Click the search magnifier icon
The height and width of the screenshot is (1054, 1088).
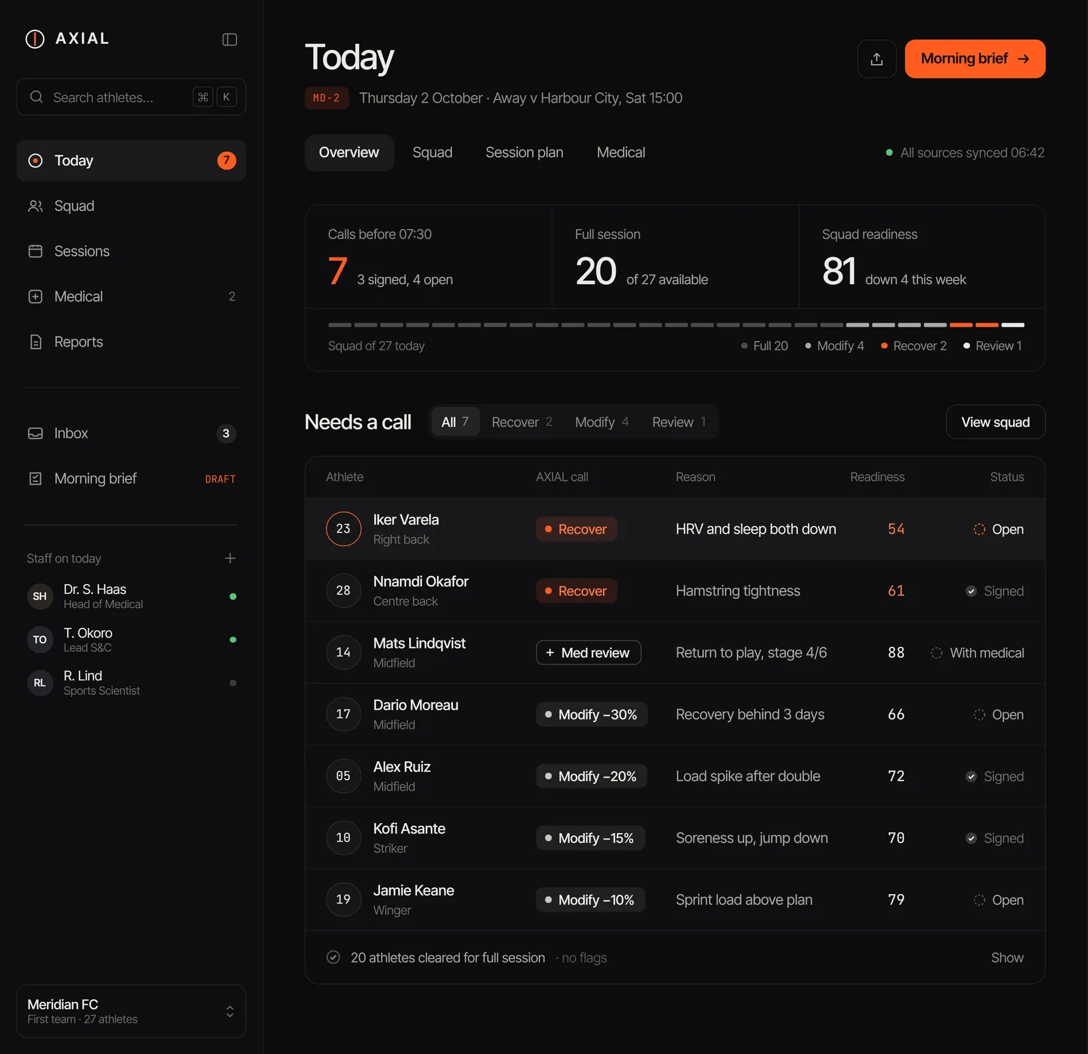point(36,97)
